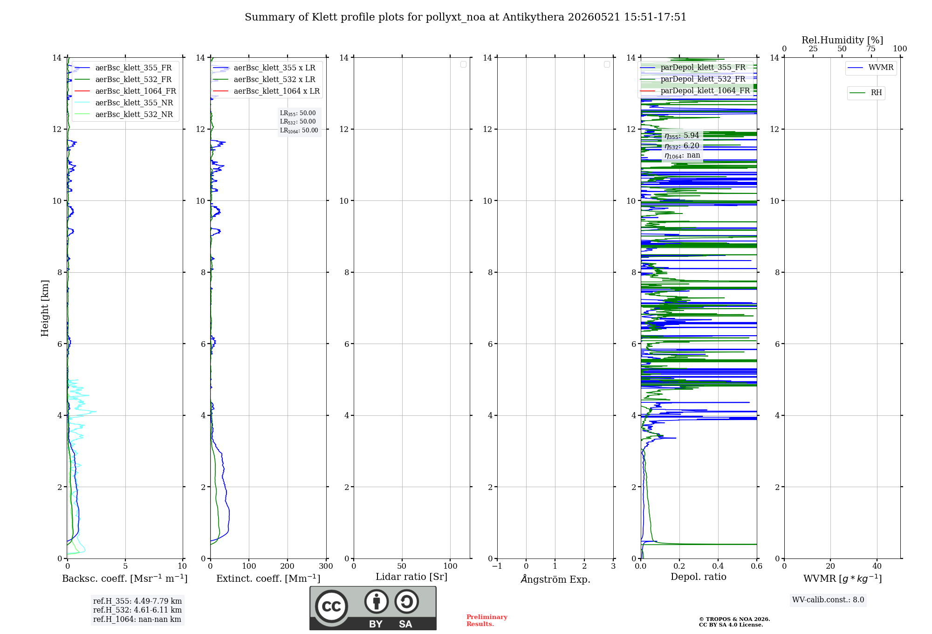Click the Height [km] axis label
The height and width of the screenshot is (634, 932).
(45, 308)
